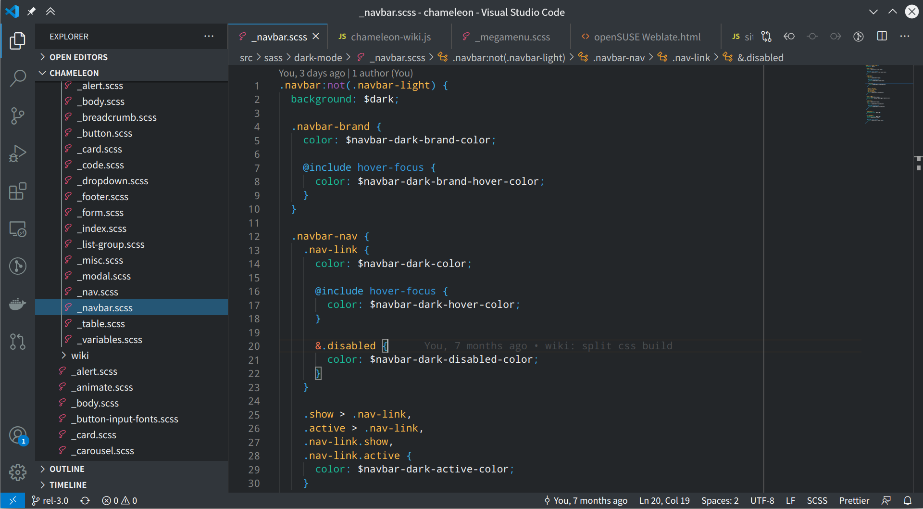Open the GitHub Pull Requests view
Viewport: 923px width, 509px height.
click(x=18, y=342)
